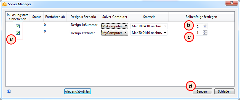Viewport: 240px width, 100px height.
Task: Open Solver-Computer dropdown for Design 1::Winter
Action: (115, 33)
